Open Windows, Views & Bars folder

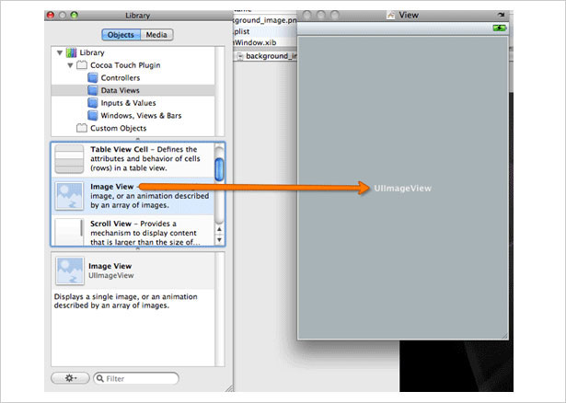pyautogui.click(x=135, y=115)
